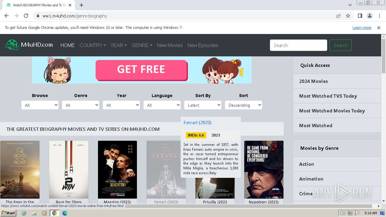Screen dimensions: 386x217
Task: Open the 2024 Movies quick access link
Action: click(313, 81)
